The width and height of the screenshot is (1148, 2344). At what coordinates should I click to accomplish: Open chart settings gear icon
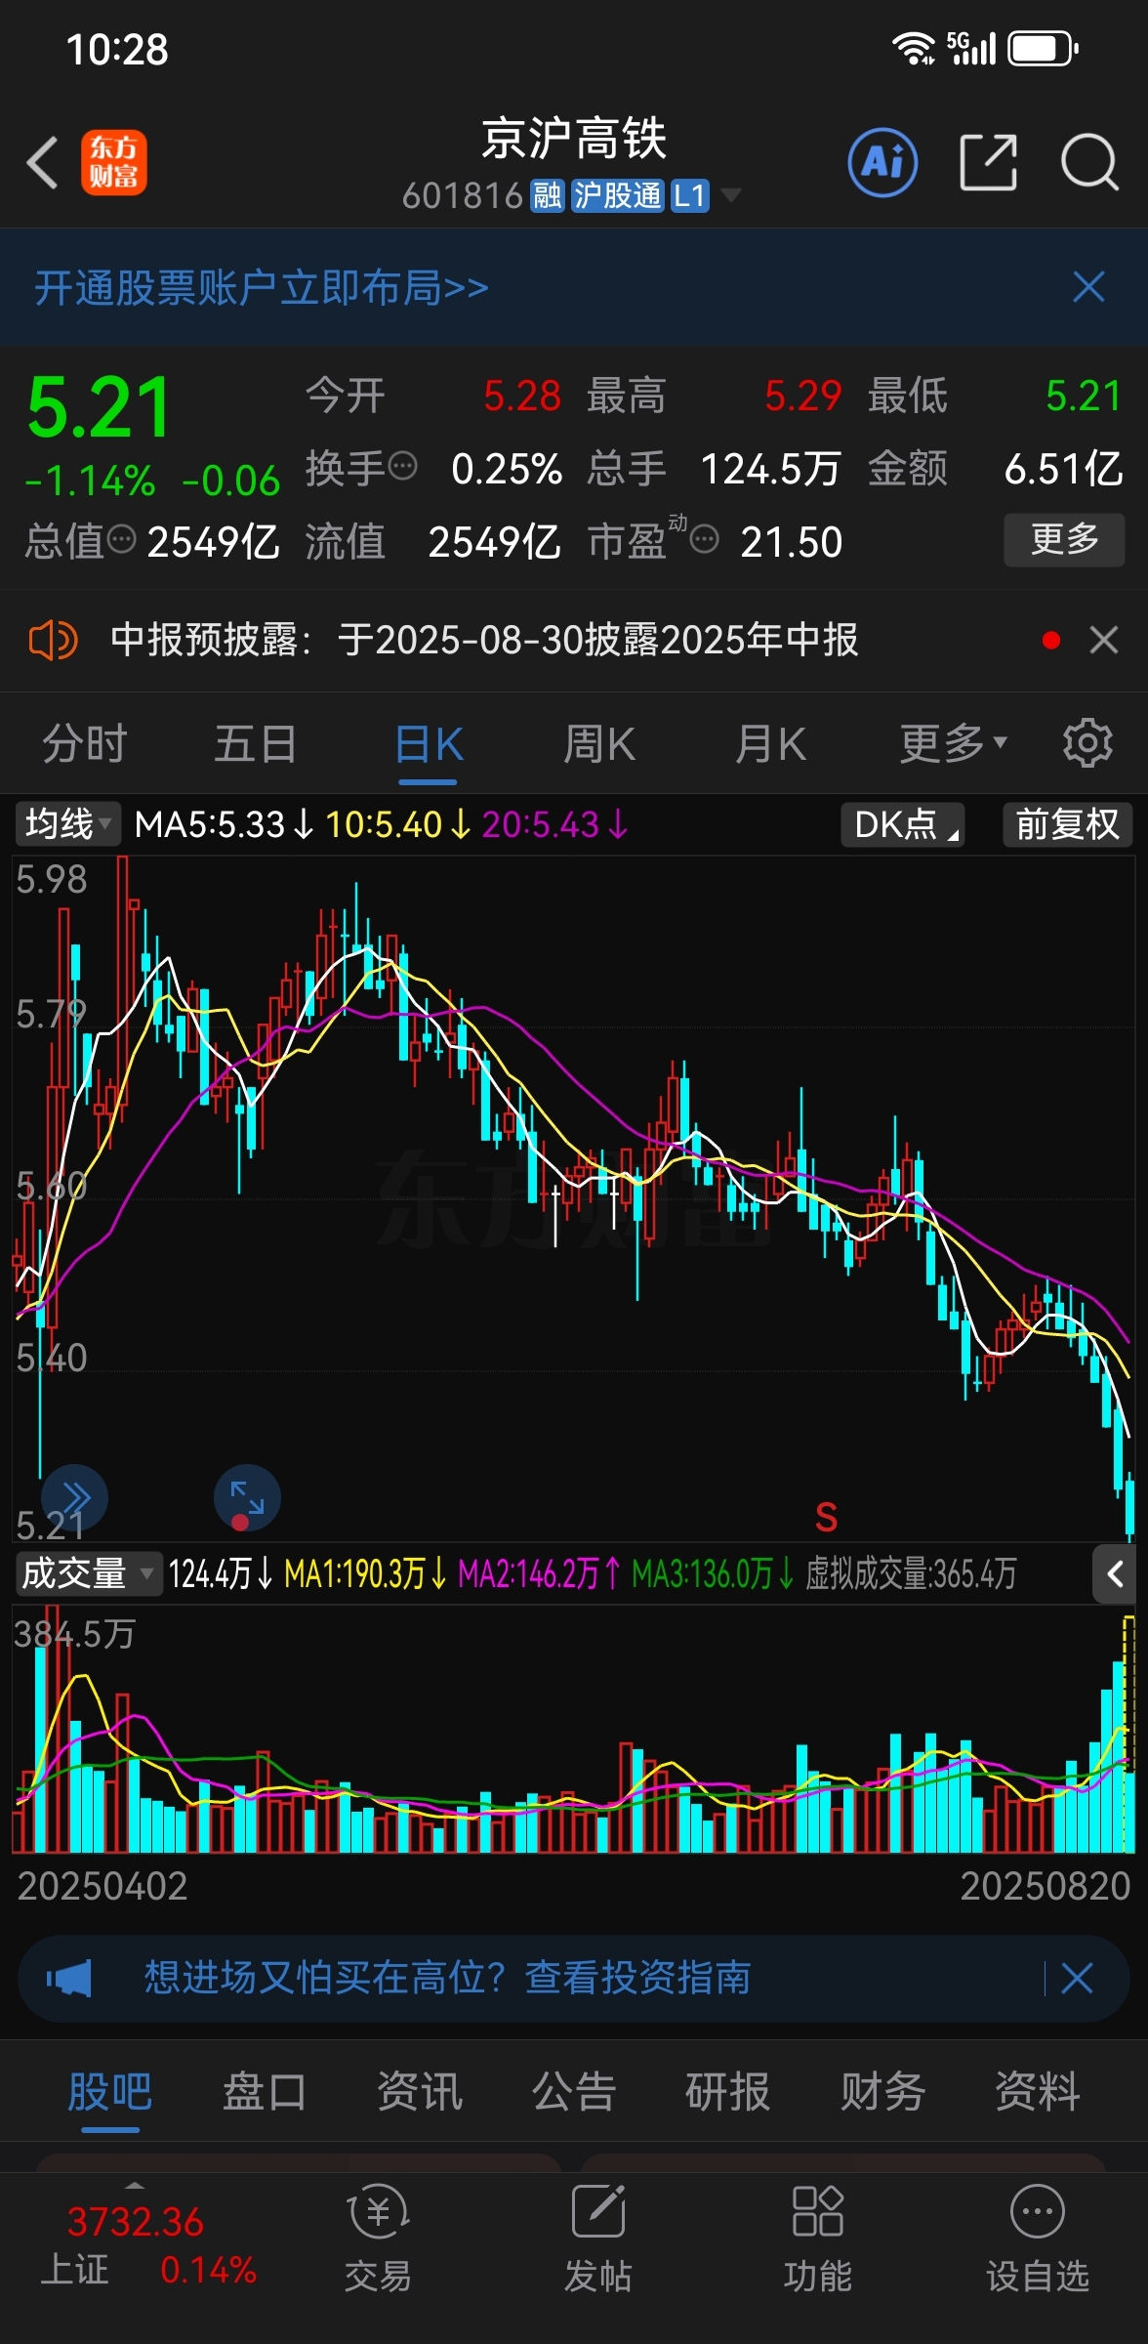(1087, 744)
